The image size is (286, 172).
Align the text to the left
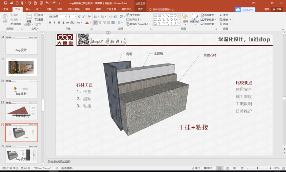click(95, 22)
